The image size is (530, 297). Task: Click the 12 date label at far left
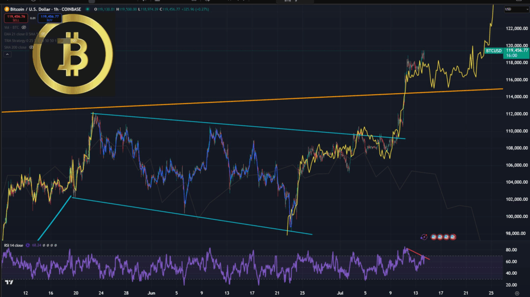tap(25, 293)
